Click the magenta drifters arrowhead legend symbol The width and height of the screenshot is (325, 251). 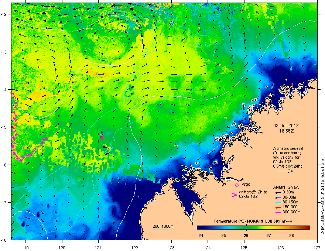click(235, 195)
